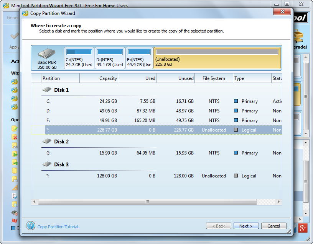Click the Apply checkmark icon in main window
This screenshot has height=244, width=313.
[x=14, y=36]
